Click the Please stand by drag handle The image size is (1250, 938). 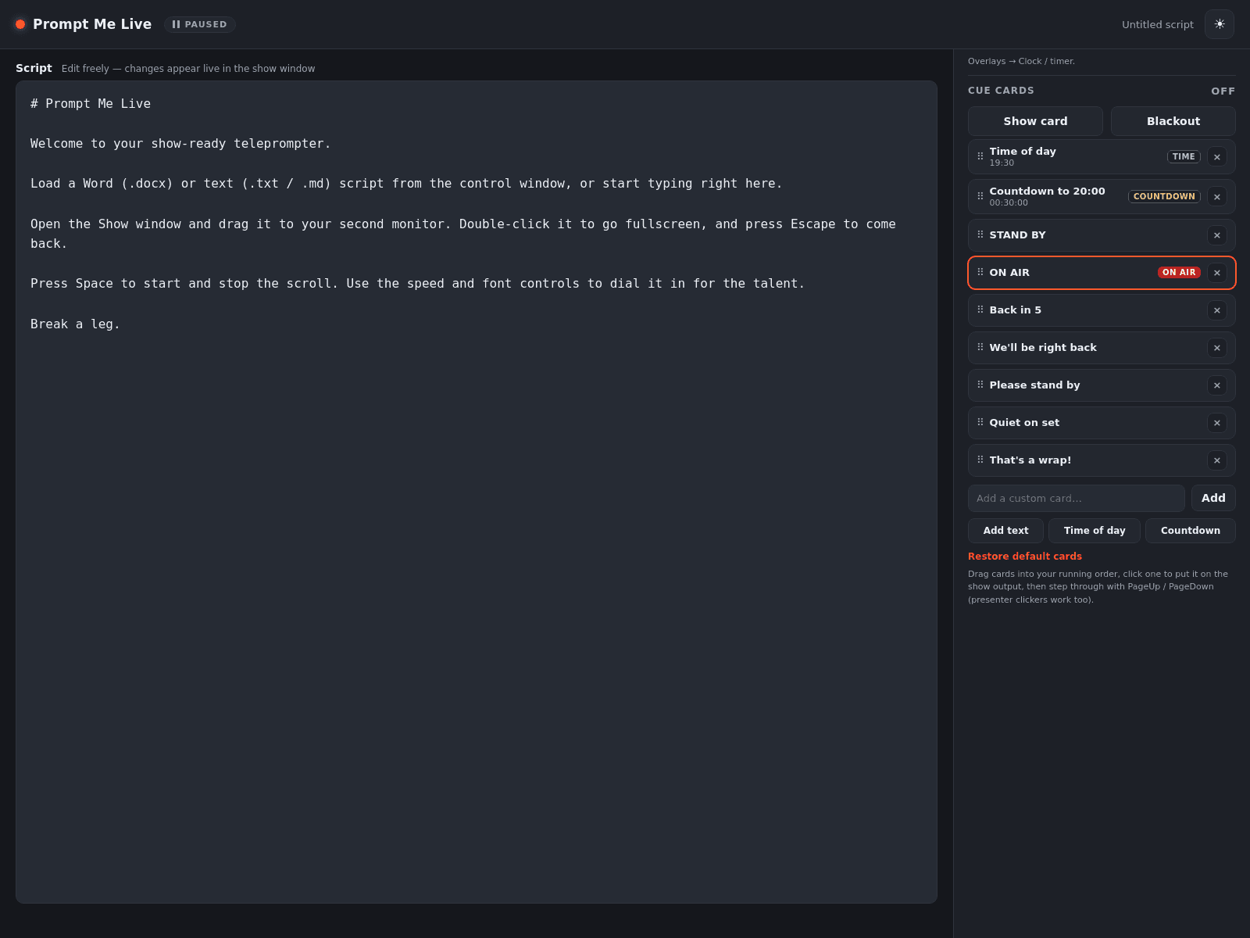click(980, 385)
